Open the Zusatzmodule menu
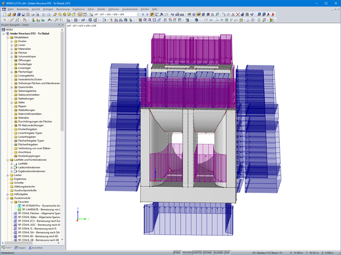 [x=130, y=9]
